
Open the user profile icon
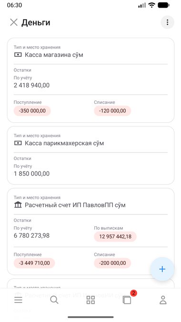[x=163, y=300]
